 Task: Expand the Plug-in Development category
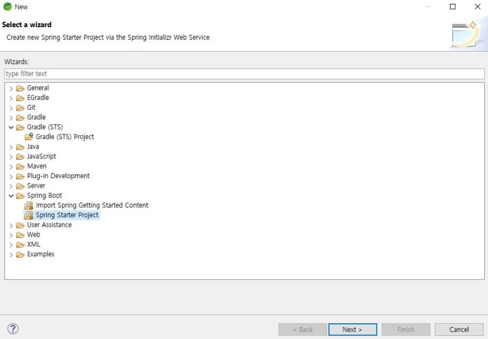11,177
